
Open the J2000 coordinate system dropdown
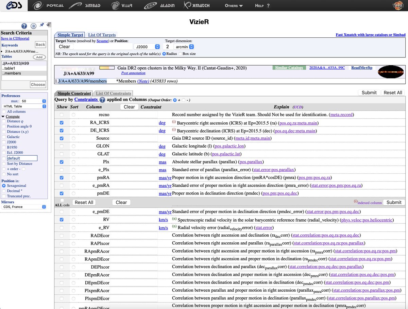(x=147, y=47)
